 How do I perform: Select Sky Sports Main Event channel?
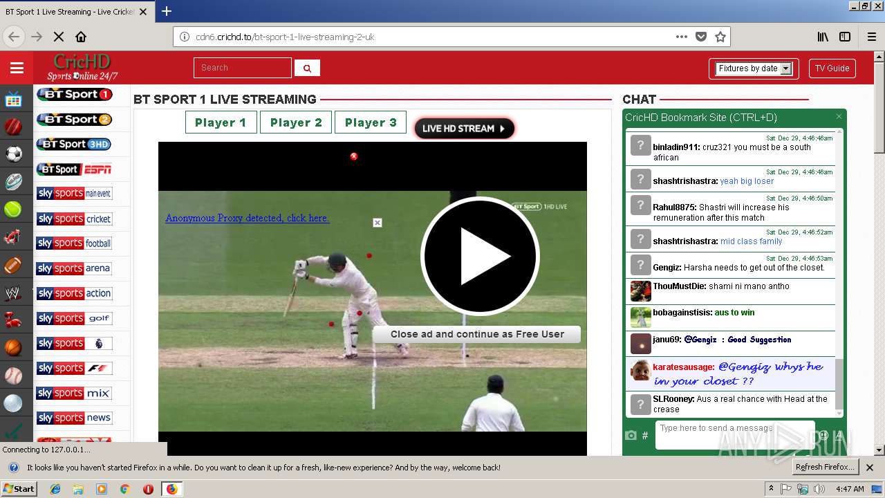coord(74,194)
